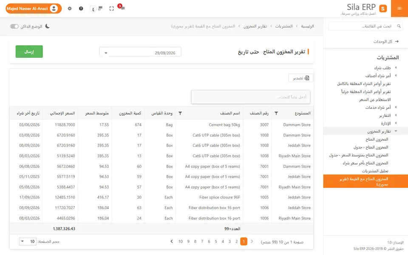Click كل الوحدات all modules link
This screenshot has height=255, width=408.
click(383, 41)
